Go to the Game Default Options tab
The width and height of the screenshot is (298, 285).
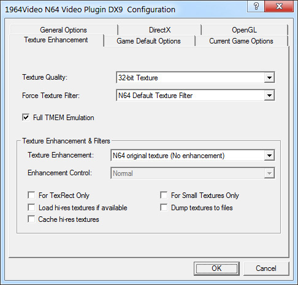149,41
